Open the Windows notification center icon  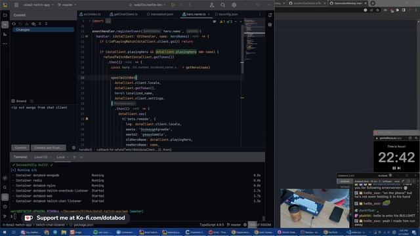[x=414, y=232]
